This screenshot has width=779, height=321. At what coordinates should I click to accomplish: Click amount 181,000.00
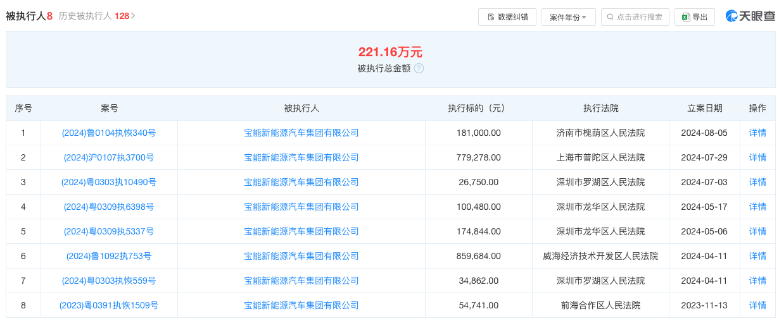coord(478,133)
